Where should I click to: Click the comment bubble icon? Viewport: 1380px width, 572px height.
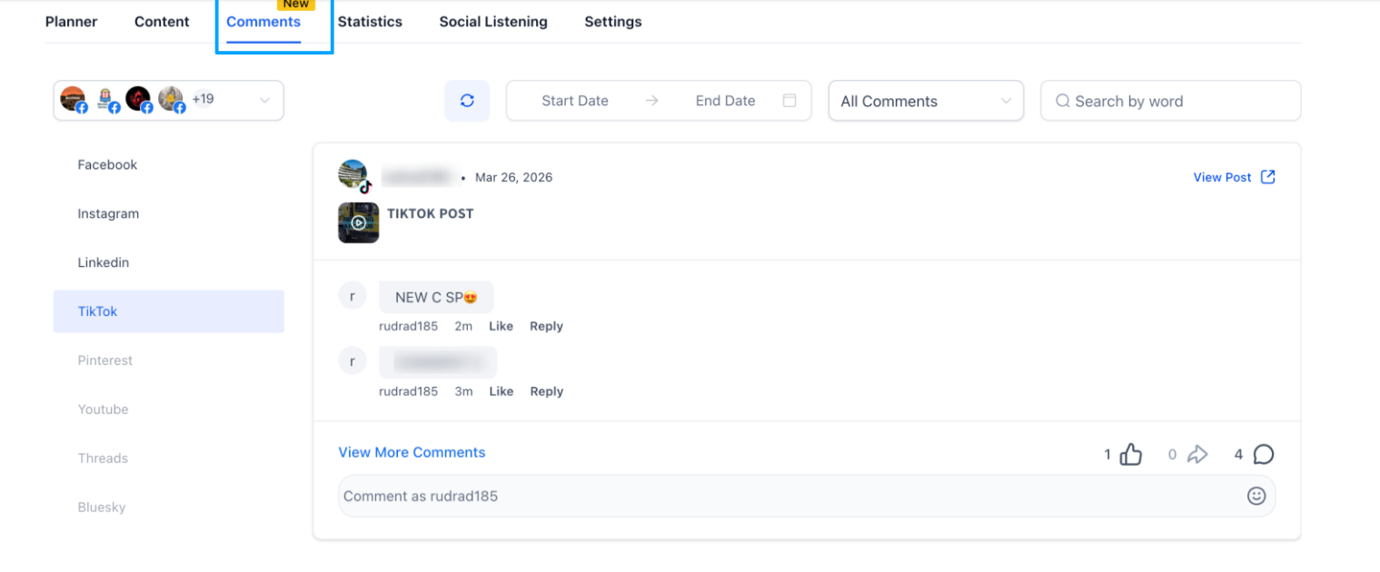point(1264,454)
